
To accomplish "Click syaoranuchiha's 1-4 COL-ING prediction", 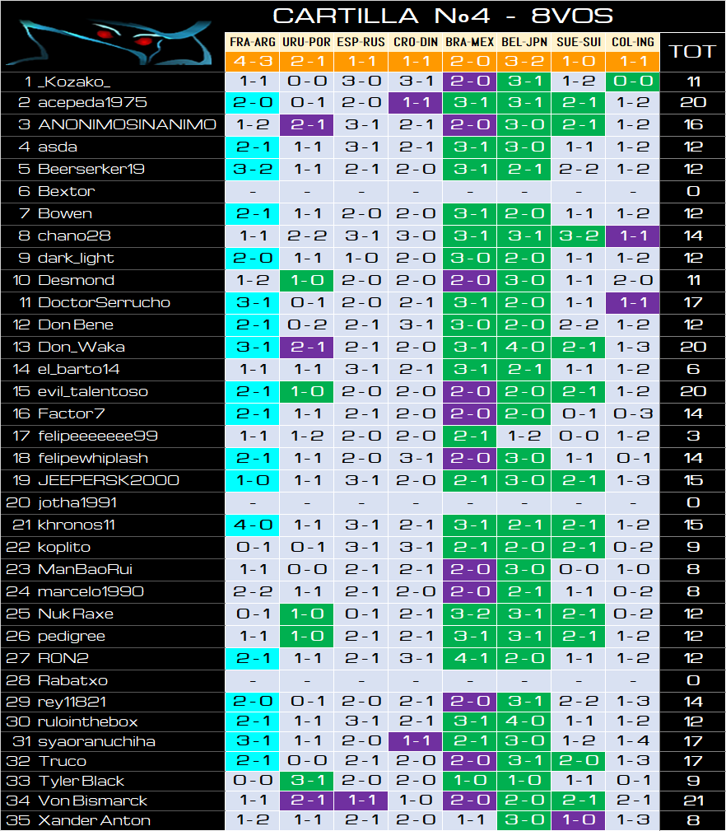I will coord(633,741).
